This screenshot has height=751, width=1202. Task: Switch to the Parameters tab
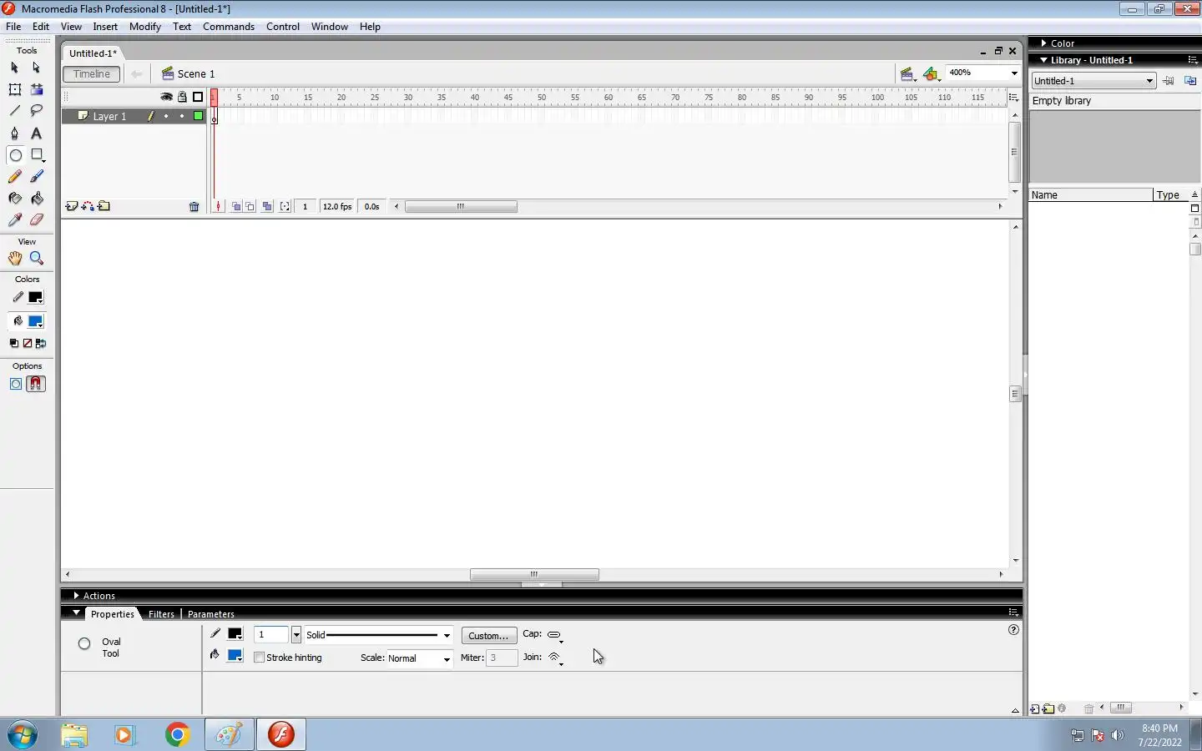pyautogui.click(x=210, y=614)
